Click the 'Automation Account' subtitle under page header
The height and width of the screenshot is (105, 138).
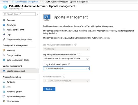coord(15,9)
